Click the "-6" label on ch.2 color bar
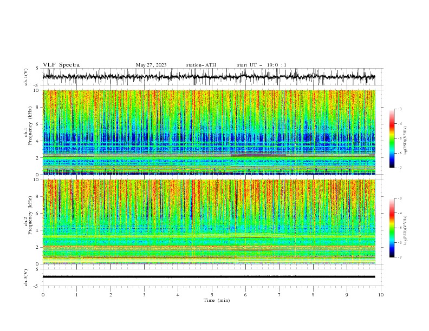429x331 pixels. click(x=400, y=242)
